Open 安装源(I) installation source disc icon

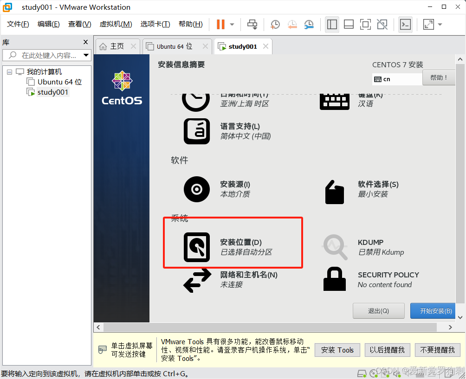tap(197, 189)
